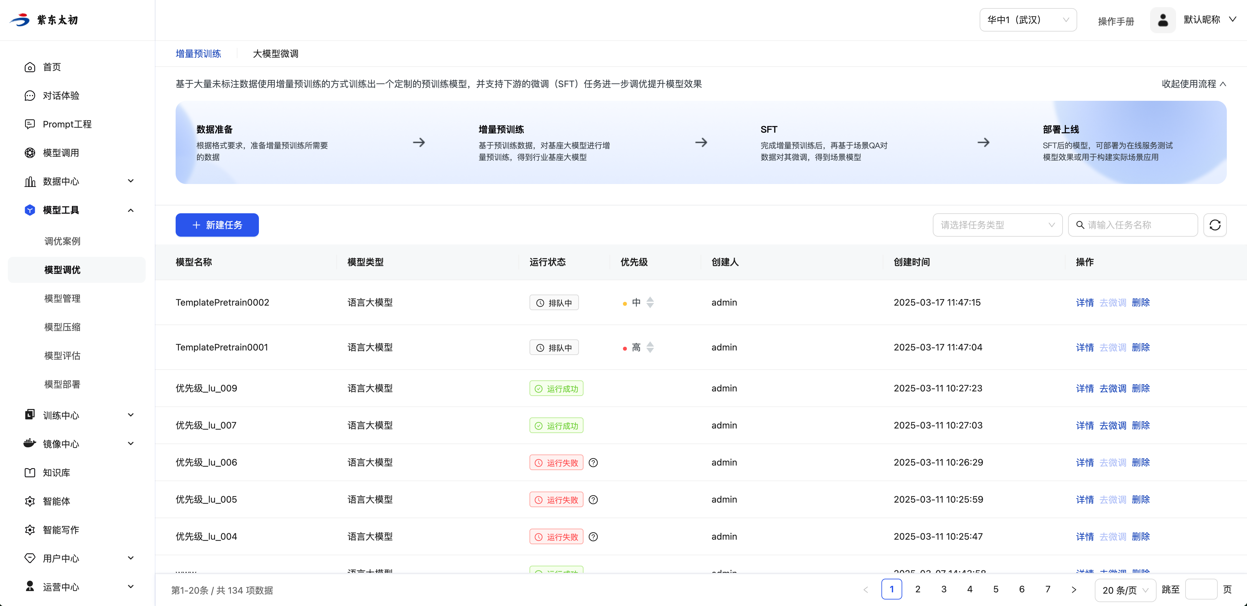1247x606 pixels.
Task: Adjust priority arrows for TemplatePretrain0002
Action: pos(650,303)
